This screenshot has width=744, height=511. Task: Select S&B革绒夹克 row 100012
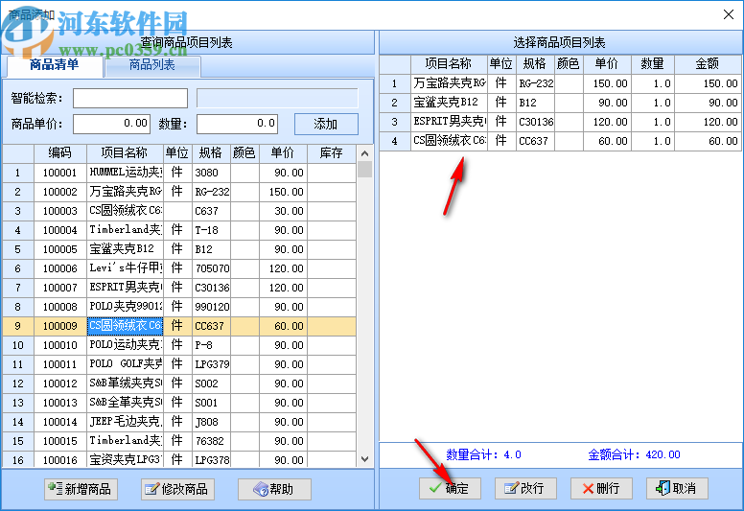point(179,383)
